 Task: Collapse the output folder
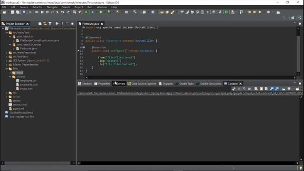[x=10, y=76]
